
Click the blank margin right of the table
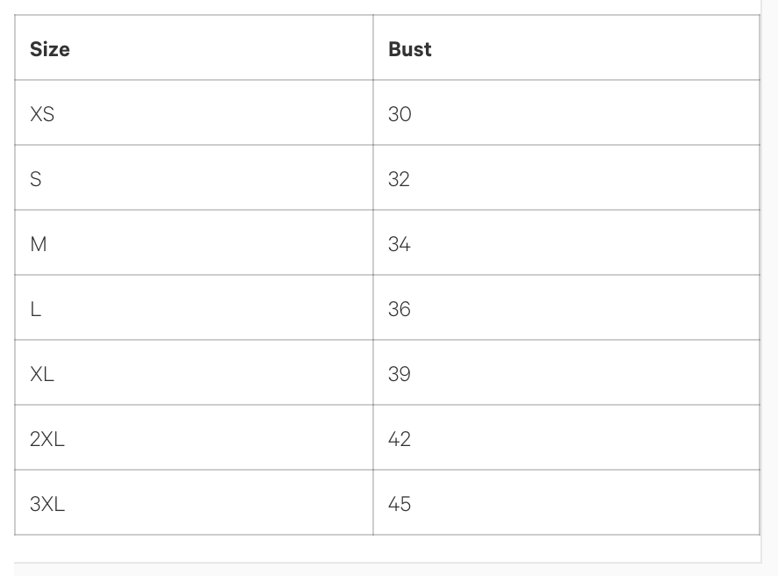[x=769, y=263]
